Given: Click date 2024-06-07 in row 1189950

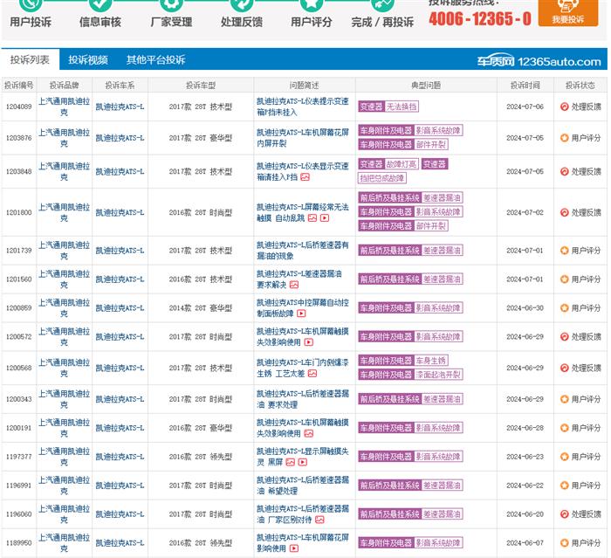Looking at the screenshot, I should pyautogui.click(x=525, y=543).
